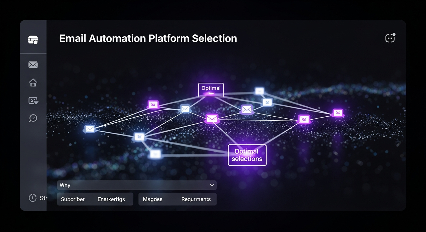
Task: Select the leftmost blue envelope node
Action: click(x=90, y=129)
